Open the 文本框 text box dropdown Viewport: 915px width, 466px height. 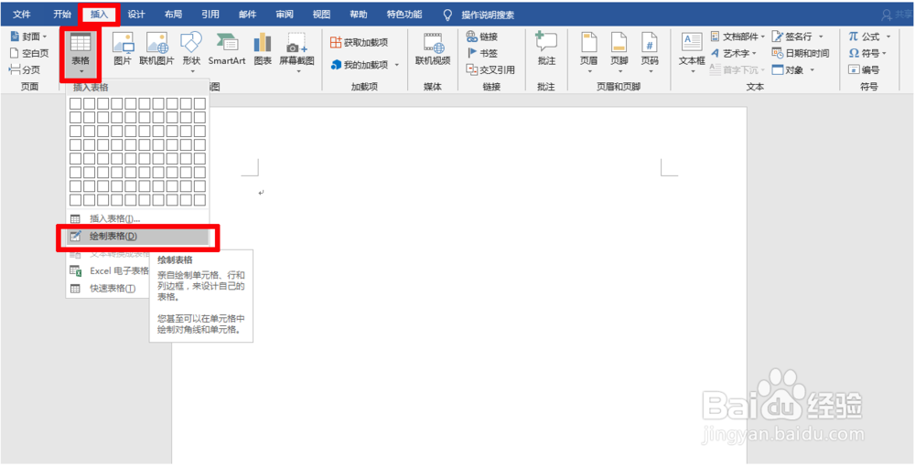[692, 52]
